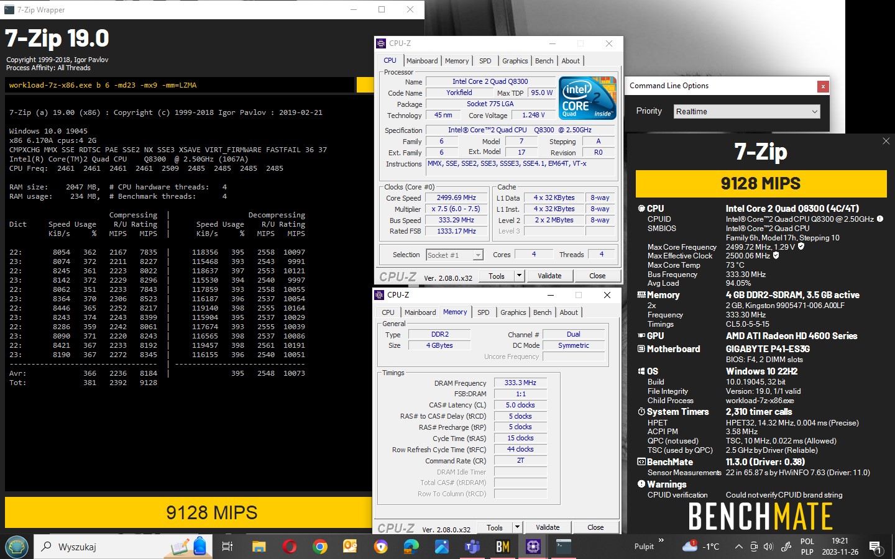
Task: Open Tools dropdown arrow in lower CPU-Z window
Action: tap(518, 527)
